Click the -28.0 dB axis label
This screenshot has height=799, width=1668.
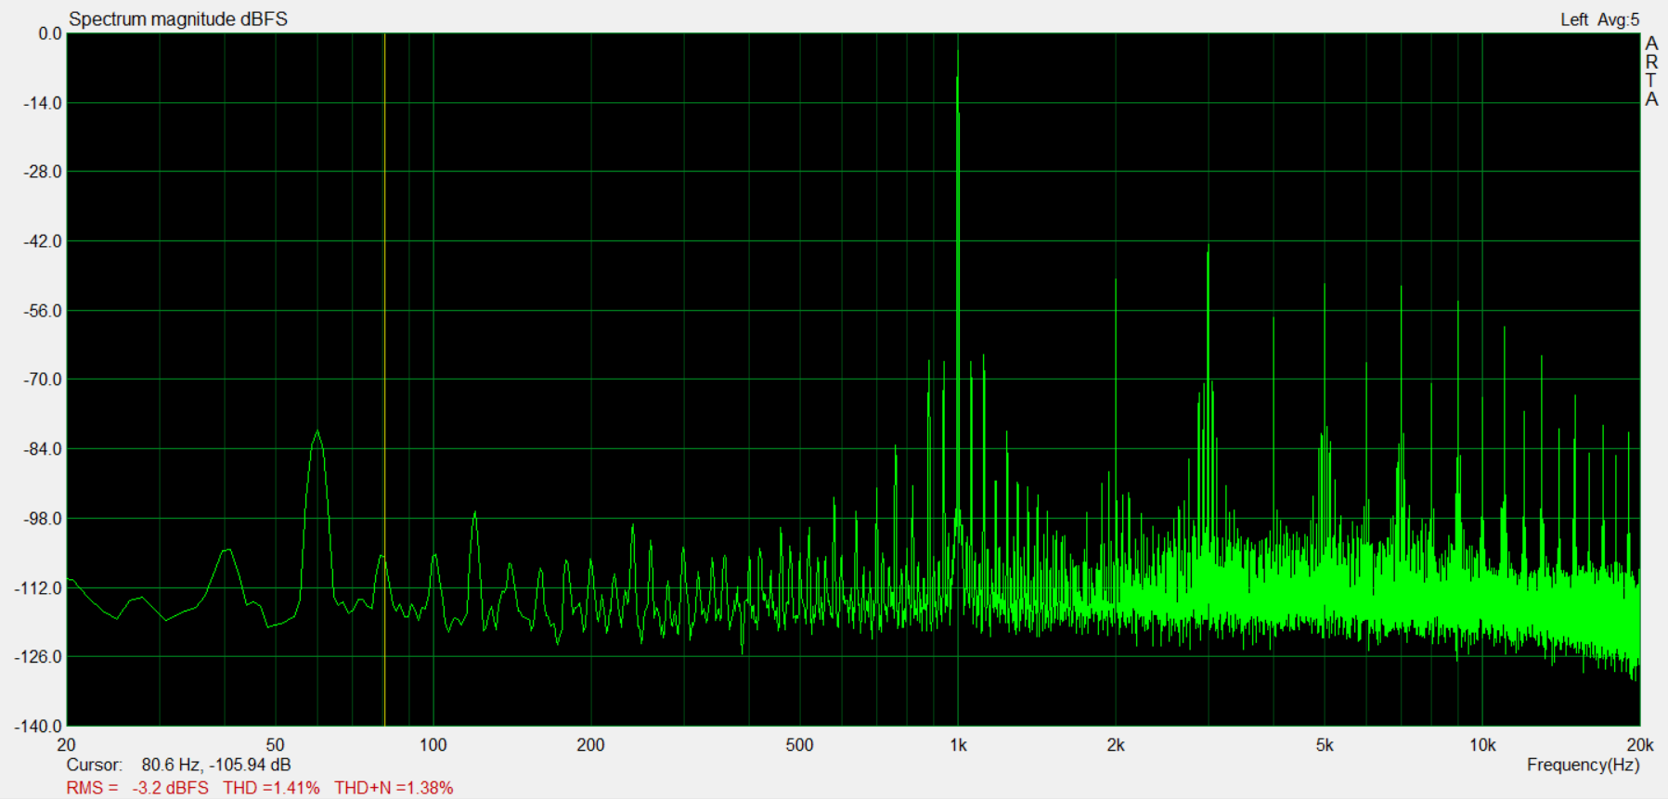click(43, 173)
